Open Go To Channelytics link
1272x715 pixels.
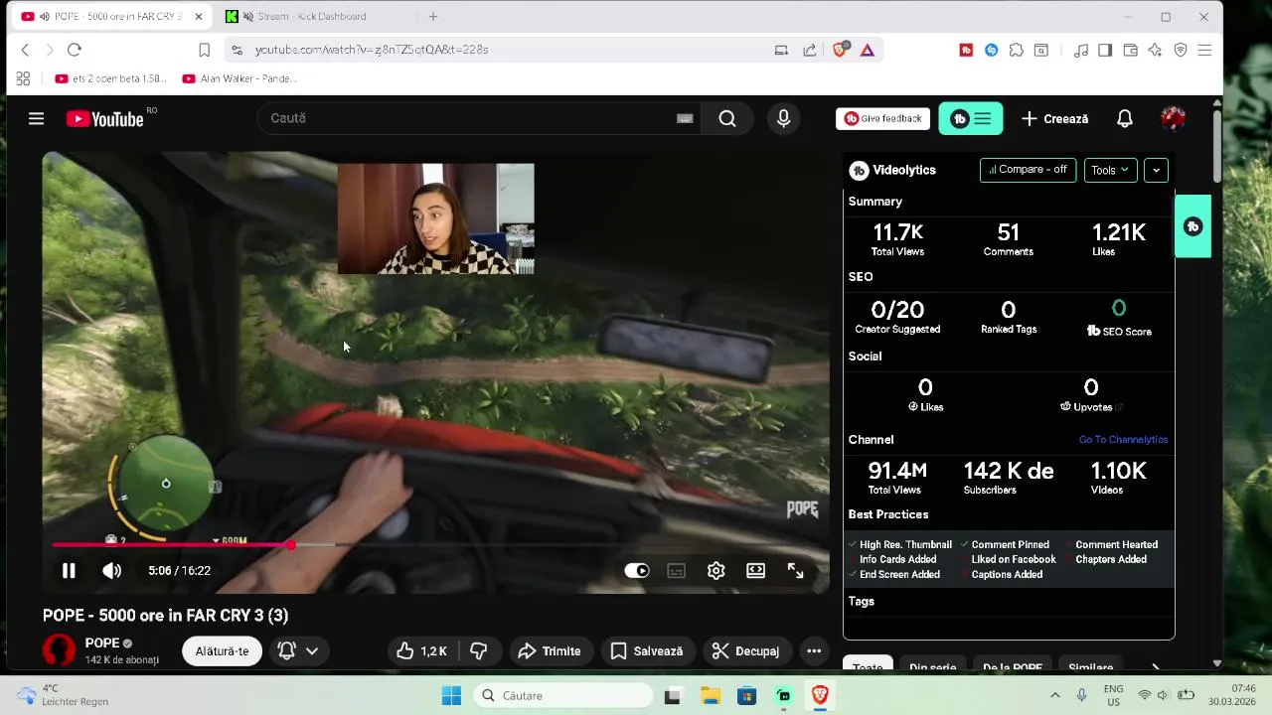click(1123, 440)
